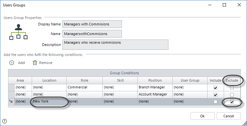Check Exclude for Branch Manager row
Screen dimensions: 247x126
coord(232,88)
